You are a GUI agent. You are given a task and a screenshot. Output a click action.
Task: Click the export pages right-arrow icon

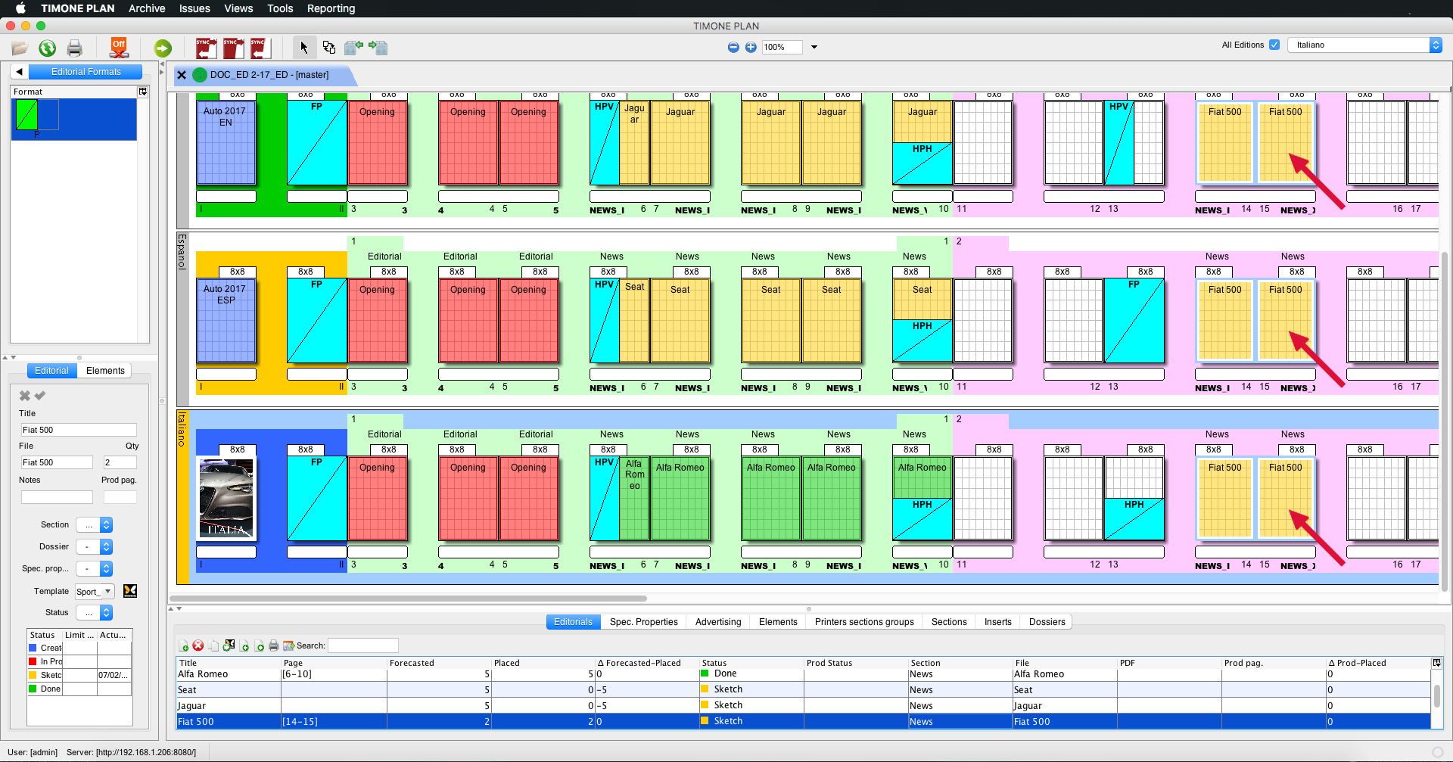pyautogui.click(x=378, y=48)
